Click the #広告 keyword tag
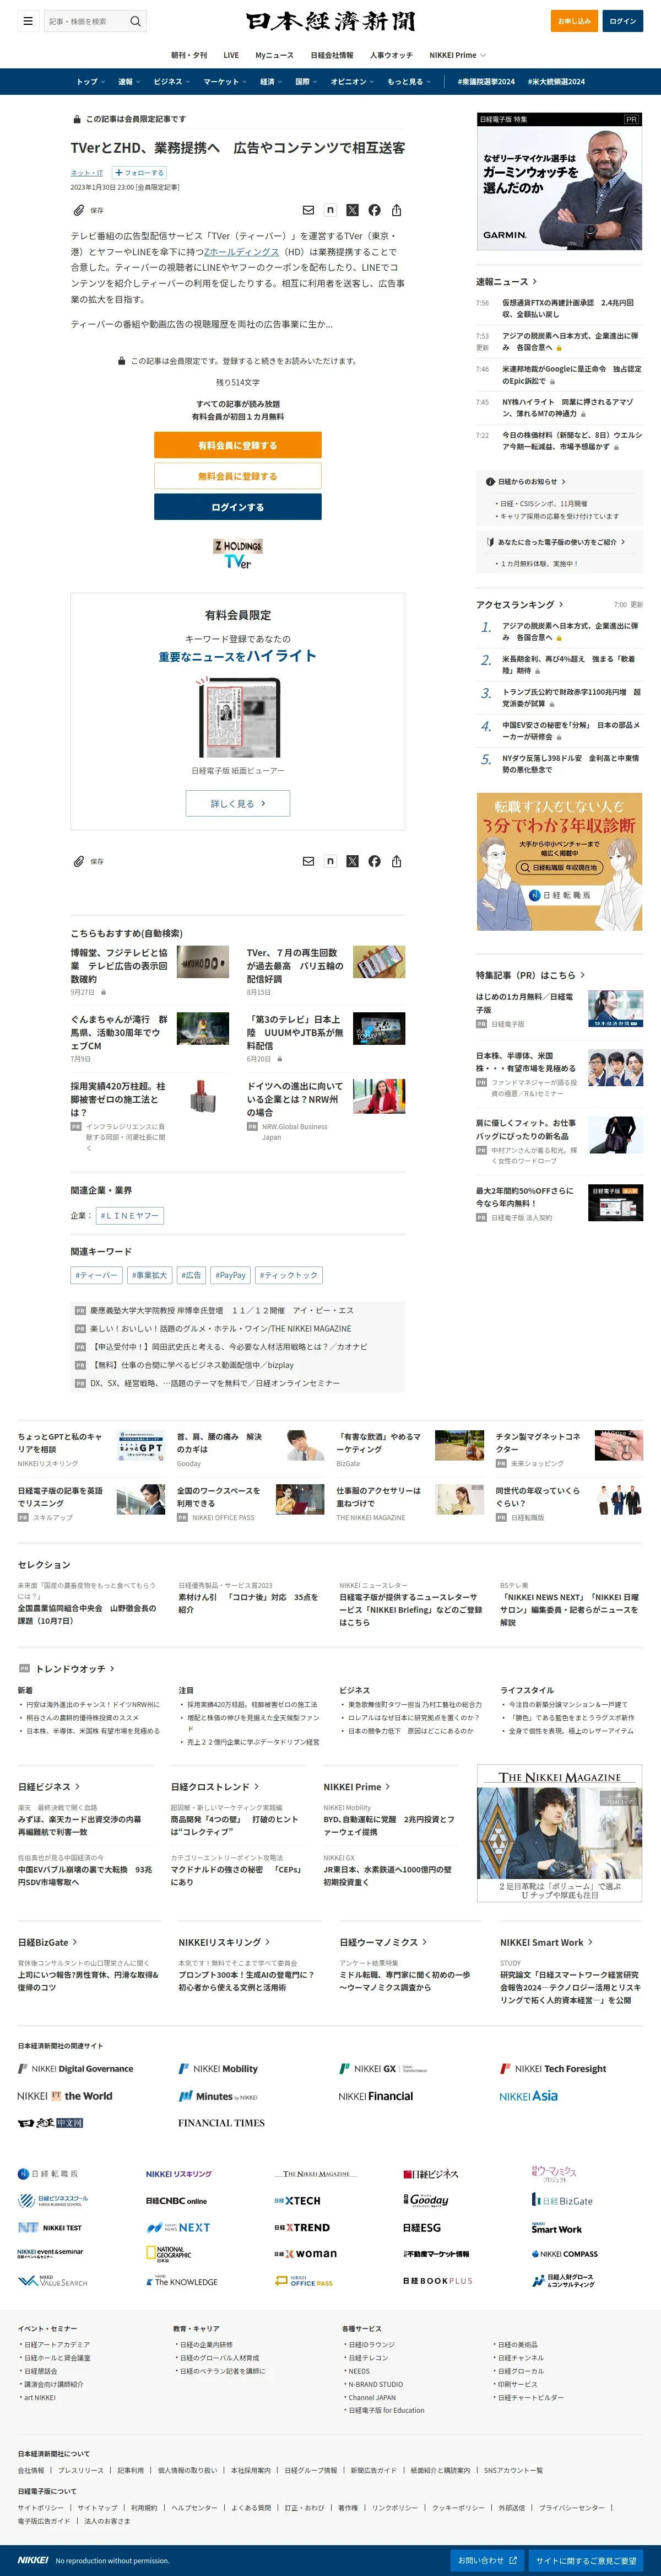 (x=191, y=1275)
